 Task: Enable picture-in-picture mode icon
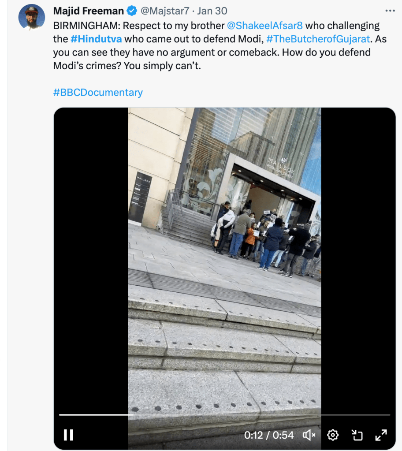357,435
